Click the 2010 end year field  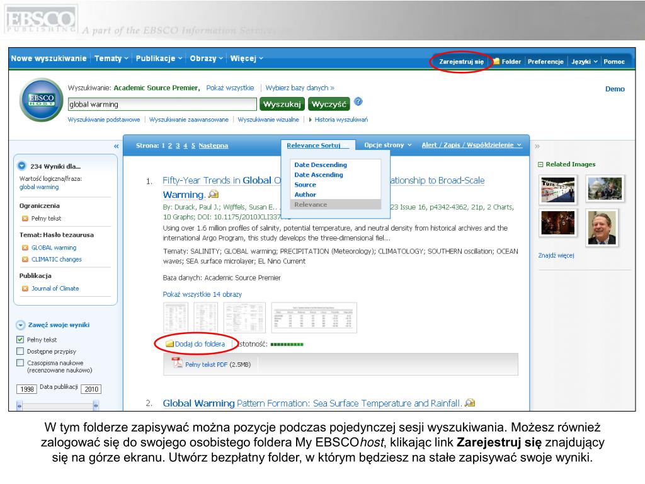[91, 389]
